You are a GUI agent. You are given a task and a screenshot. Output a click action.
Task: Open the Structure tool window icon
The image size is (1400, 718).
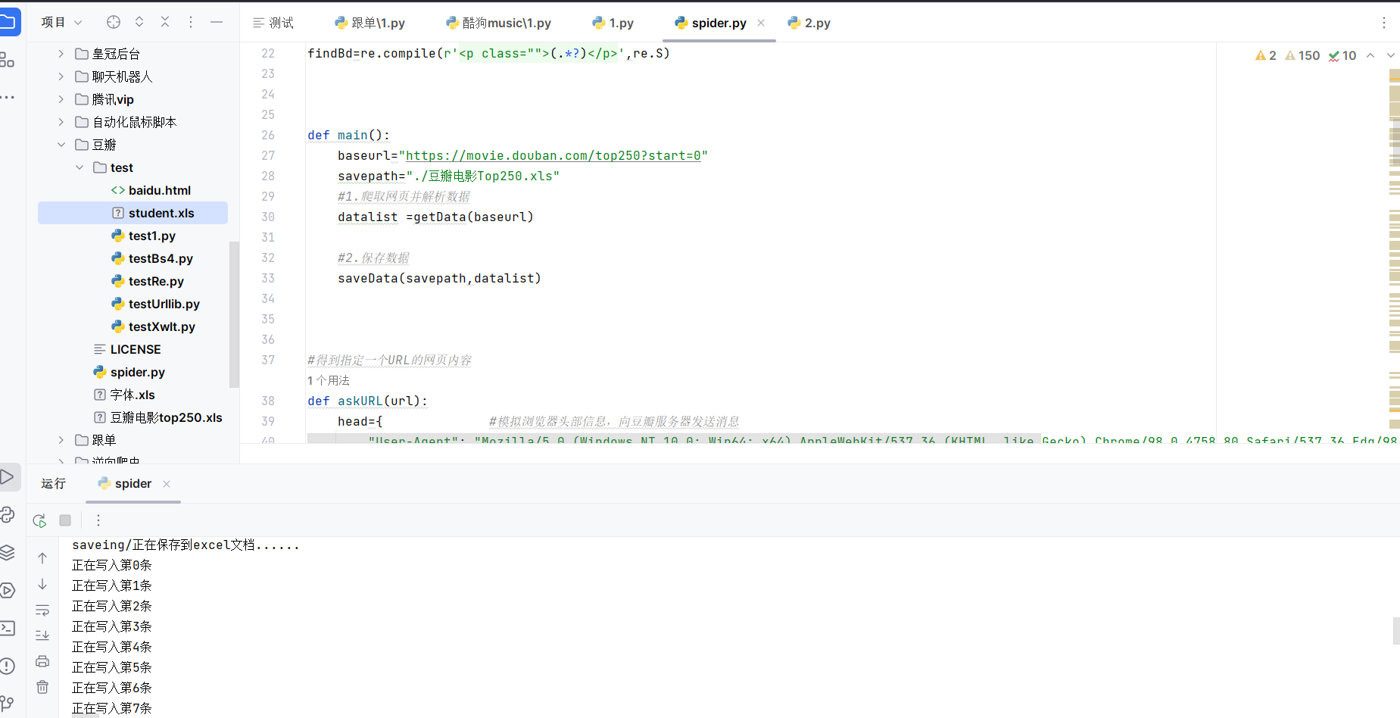pos(7,60)
